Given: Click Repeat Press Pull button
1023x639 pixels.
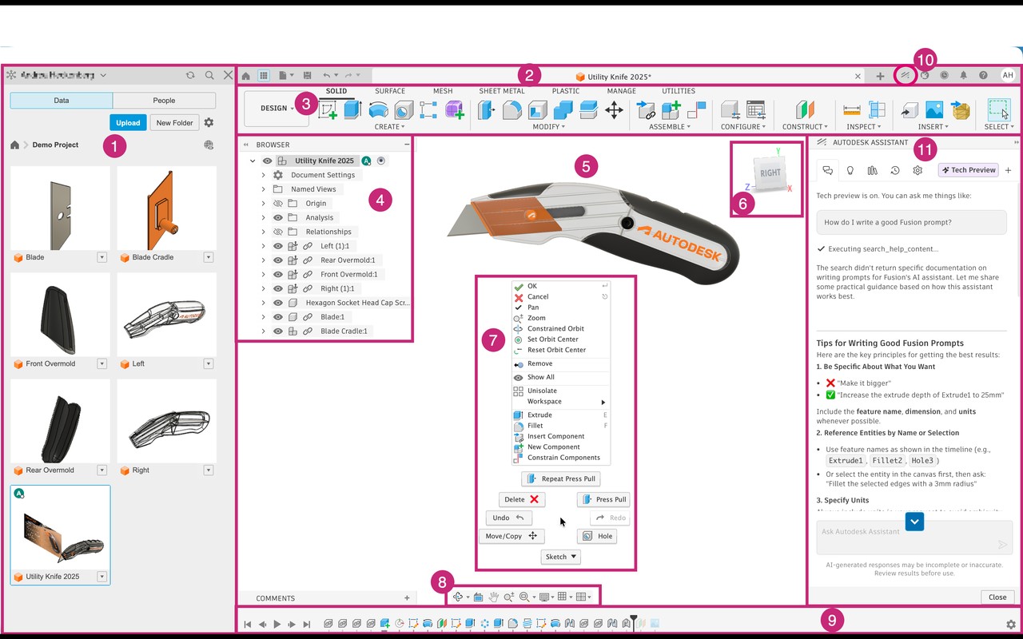Looking at the screenshot, I should pos(561,478).
